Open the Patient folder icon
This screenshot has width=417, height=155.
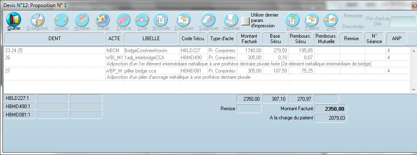coord(312,19)
